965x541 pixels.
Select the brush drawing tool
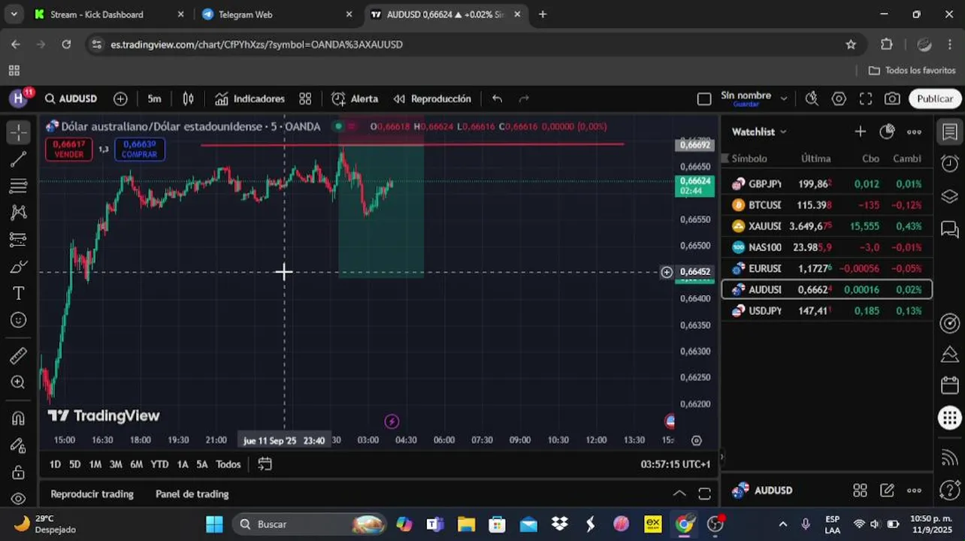click(19, 267)
